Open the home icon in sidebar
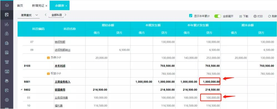 [7, 5]
